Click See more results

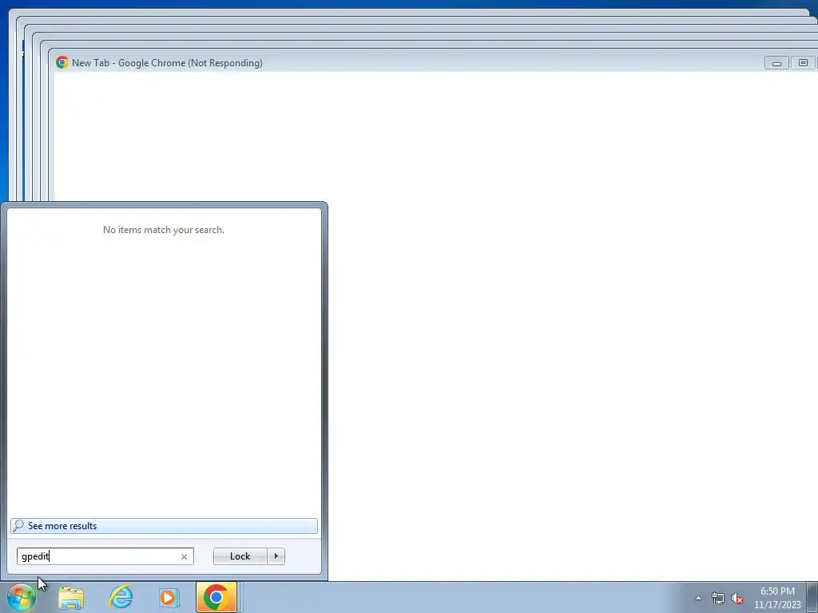[164, 526]
